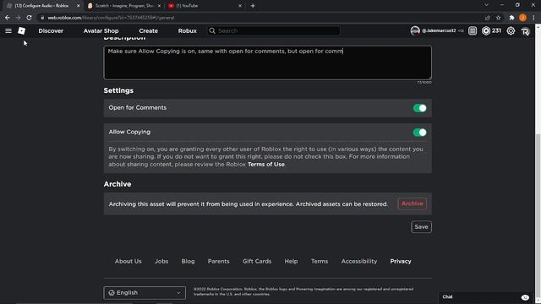
Task: Open the Robux page
Action: pos(188,30)
